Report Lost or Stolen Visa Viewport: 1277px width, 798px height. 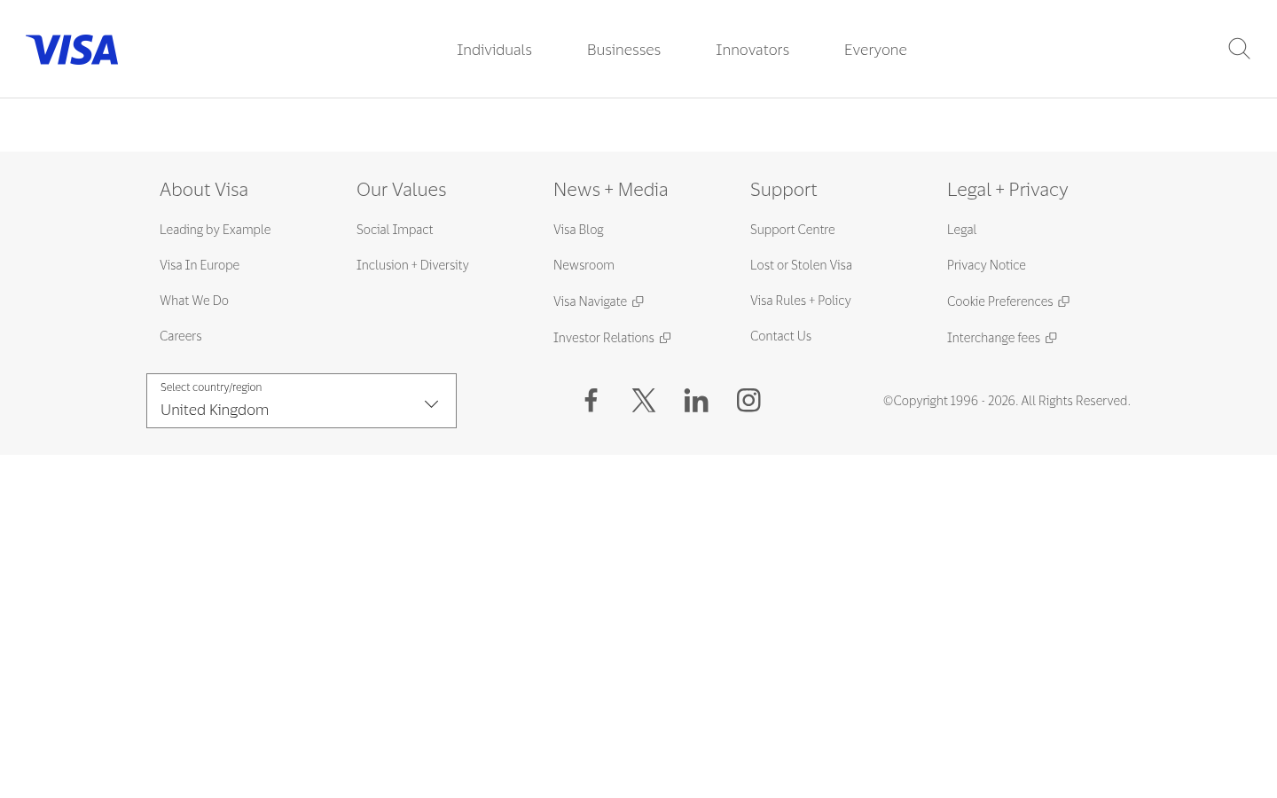click(801, 265)
